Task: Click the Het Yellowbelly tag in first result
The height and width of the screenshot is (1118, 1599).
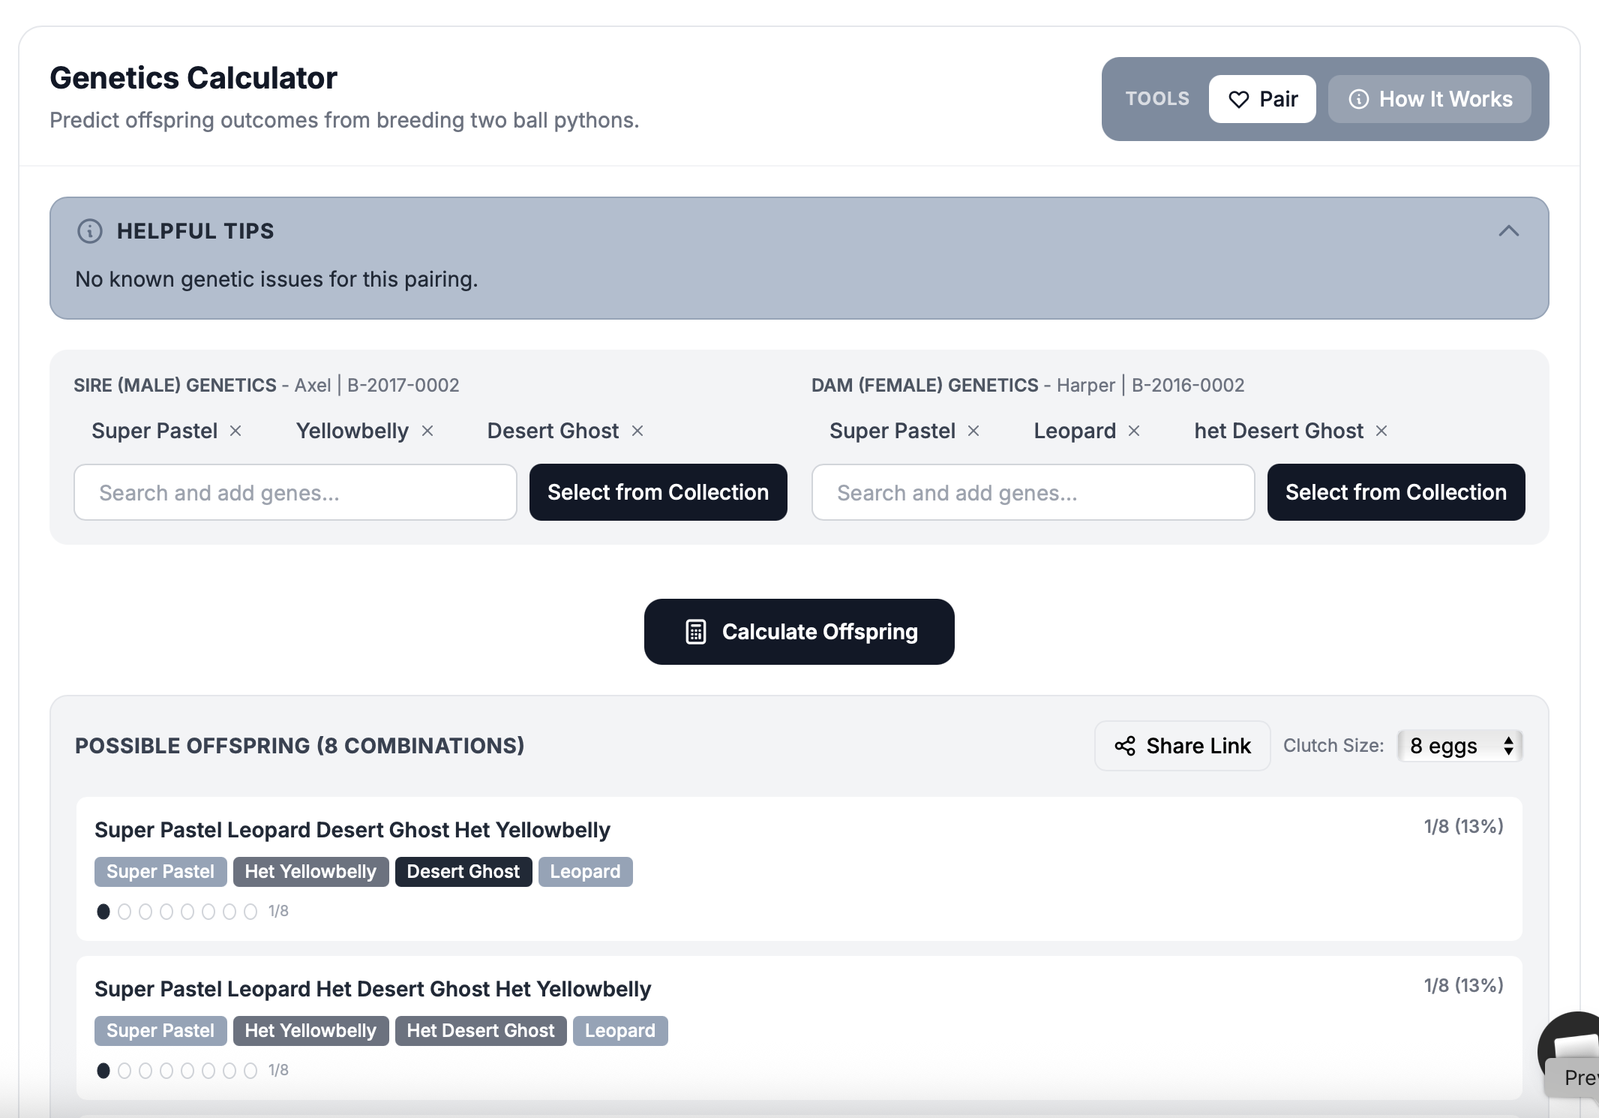Action: [x=310, y=872]
